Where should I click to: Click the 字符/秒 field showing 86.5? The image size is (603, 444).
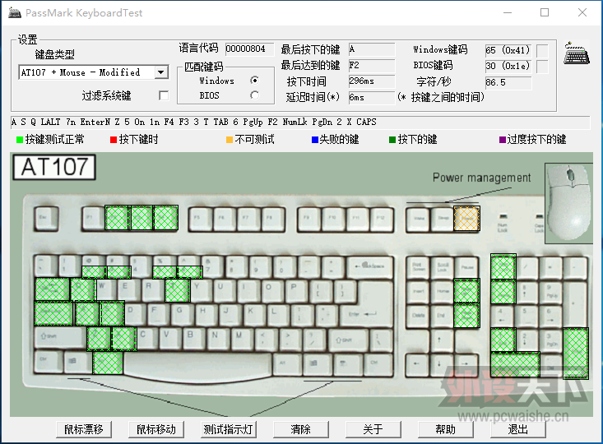point(508,82)
